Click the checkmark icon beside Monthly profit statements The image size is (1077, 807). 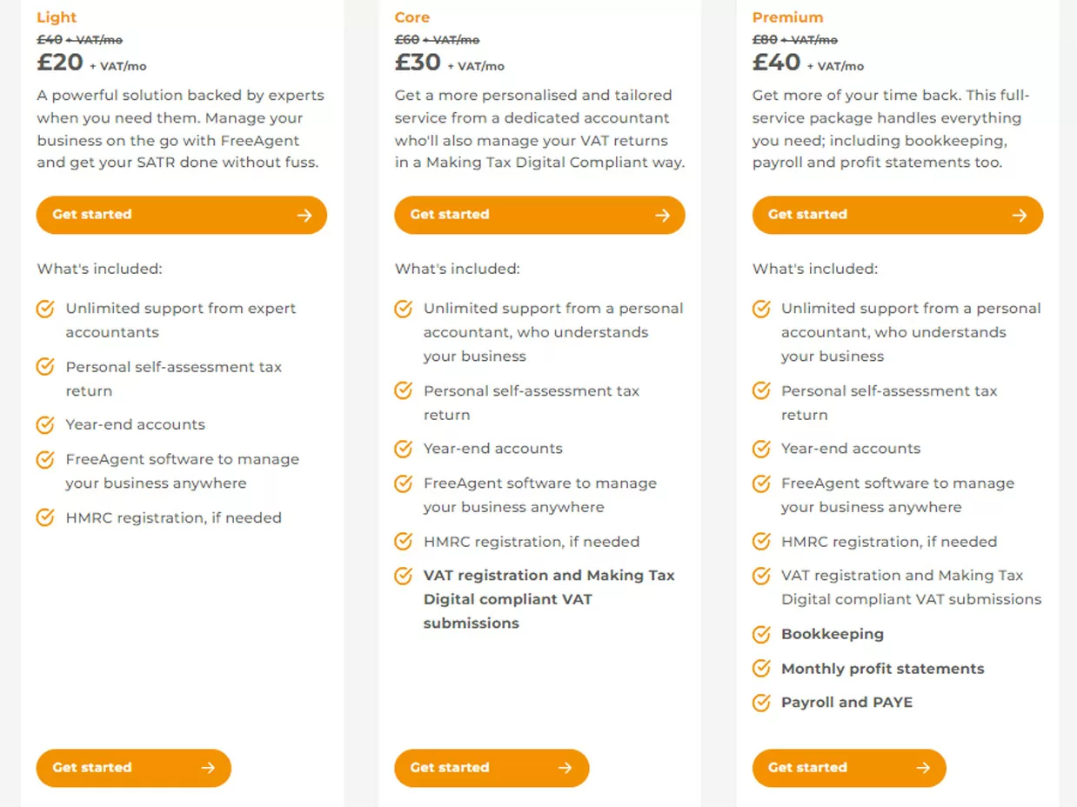(761, 669)
